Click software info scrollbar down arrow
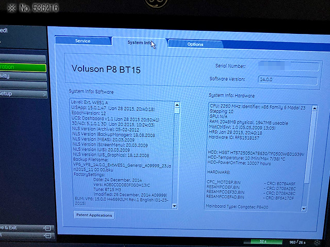The height and width of the screenshot is (247, 330). tap(174, 206)
